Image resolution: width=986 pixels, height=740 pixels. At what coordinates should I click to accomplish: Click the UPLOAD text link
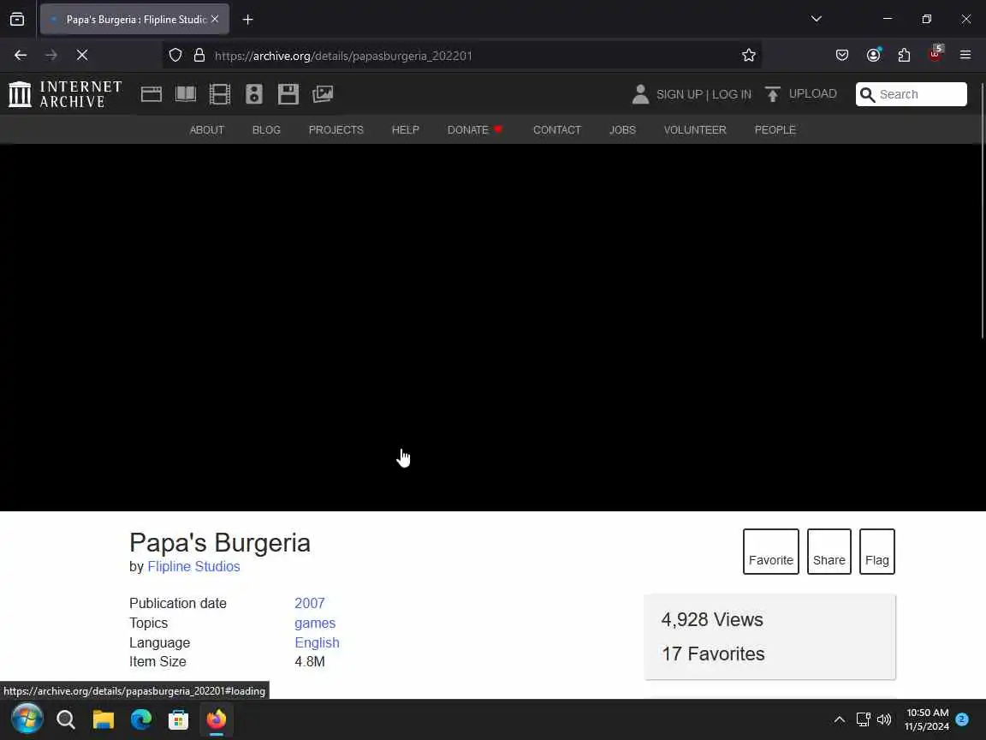click(x=812, y=93)
